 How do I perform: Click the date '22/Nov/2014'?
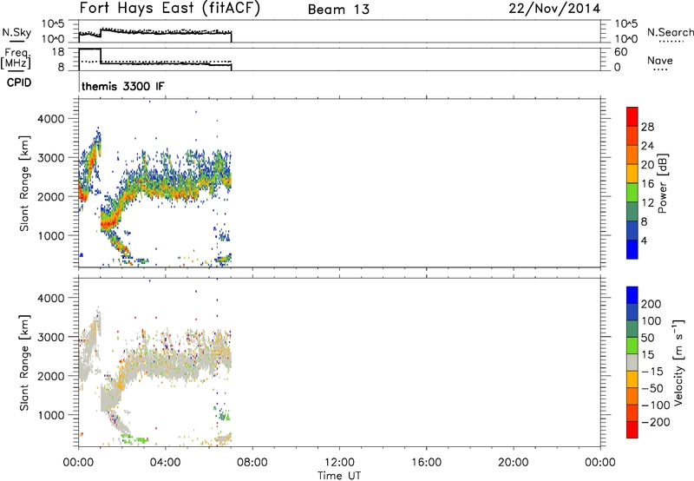click(x=554, y=9)
